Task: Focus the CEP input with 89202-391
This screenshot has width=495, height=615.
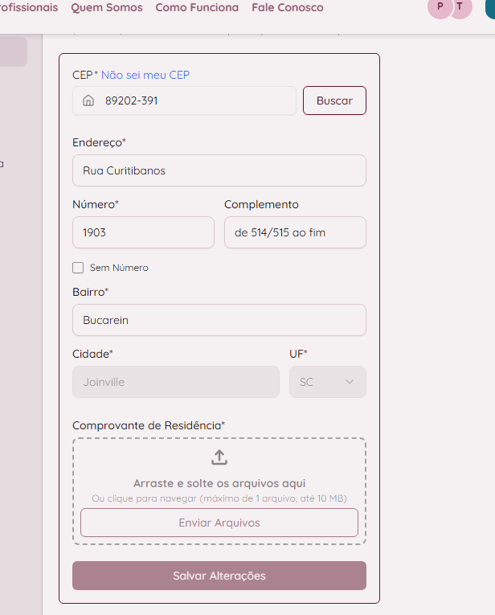Action: pos(184,100)
